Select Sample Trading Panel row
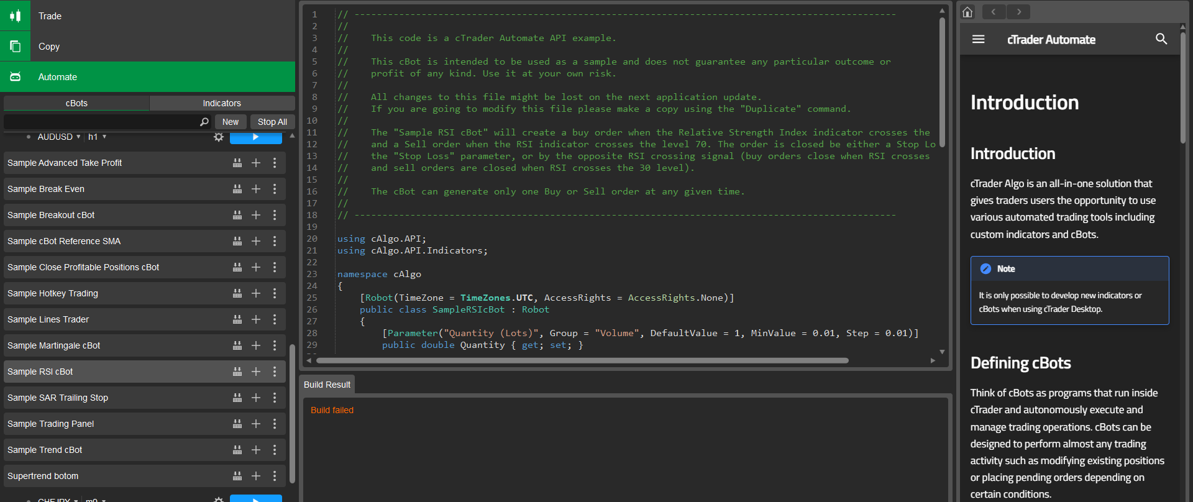Screen dimensions: 1193x502 tap(145, 424)
